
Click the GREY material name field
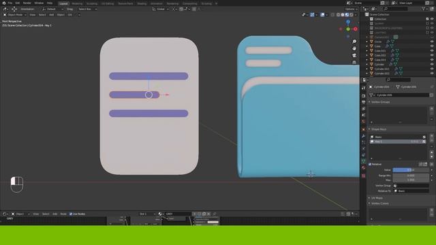tap(178, 214)
